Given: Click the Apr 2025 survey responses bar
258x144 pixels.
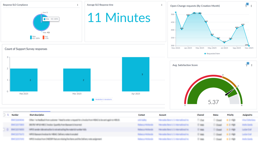Looking at the screenshot, I should 136,74.
